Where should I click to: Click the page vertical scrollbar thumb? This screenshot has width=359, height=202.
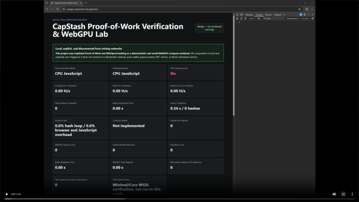[233, 66]
